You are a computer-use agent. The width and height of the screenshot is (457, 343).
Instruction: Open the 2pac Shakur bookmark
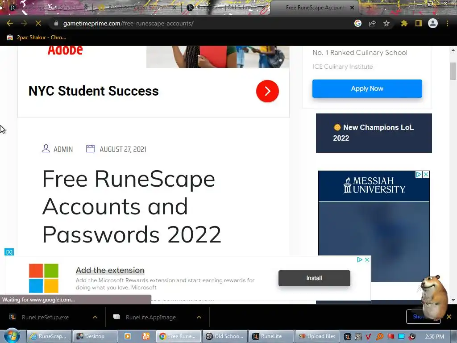pos(37,38)
